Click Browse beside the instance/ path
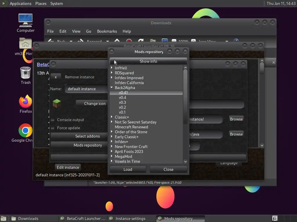 tap(236, 119)
